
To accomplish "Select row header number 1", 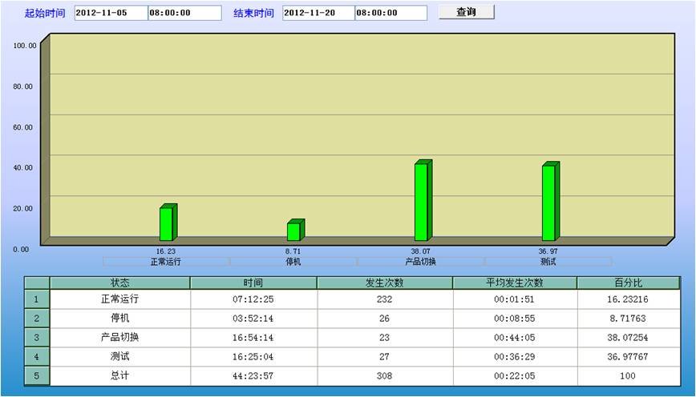I will tap(37, 299).
